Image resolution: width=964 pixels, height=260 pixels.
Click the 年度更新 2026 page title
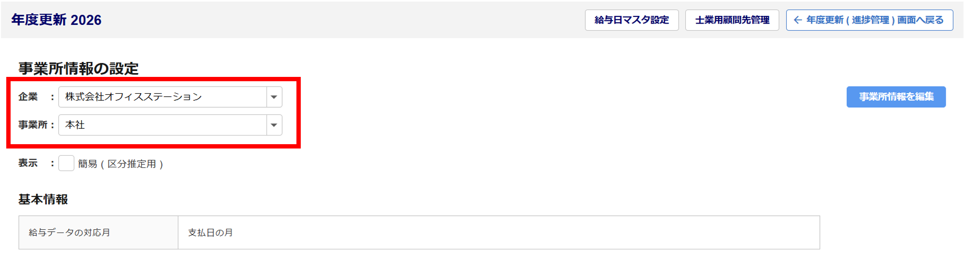click(x=56, y=20)
